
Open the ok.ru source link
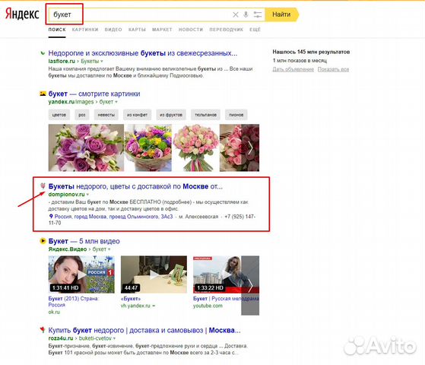(x=54, y=312)
